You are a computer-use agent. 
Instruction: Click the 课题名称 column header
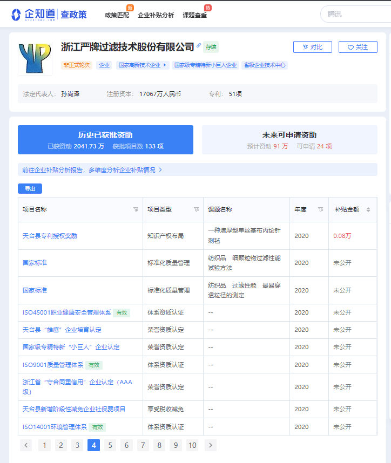(220, 209)
